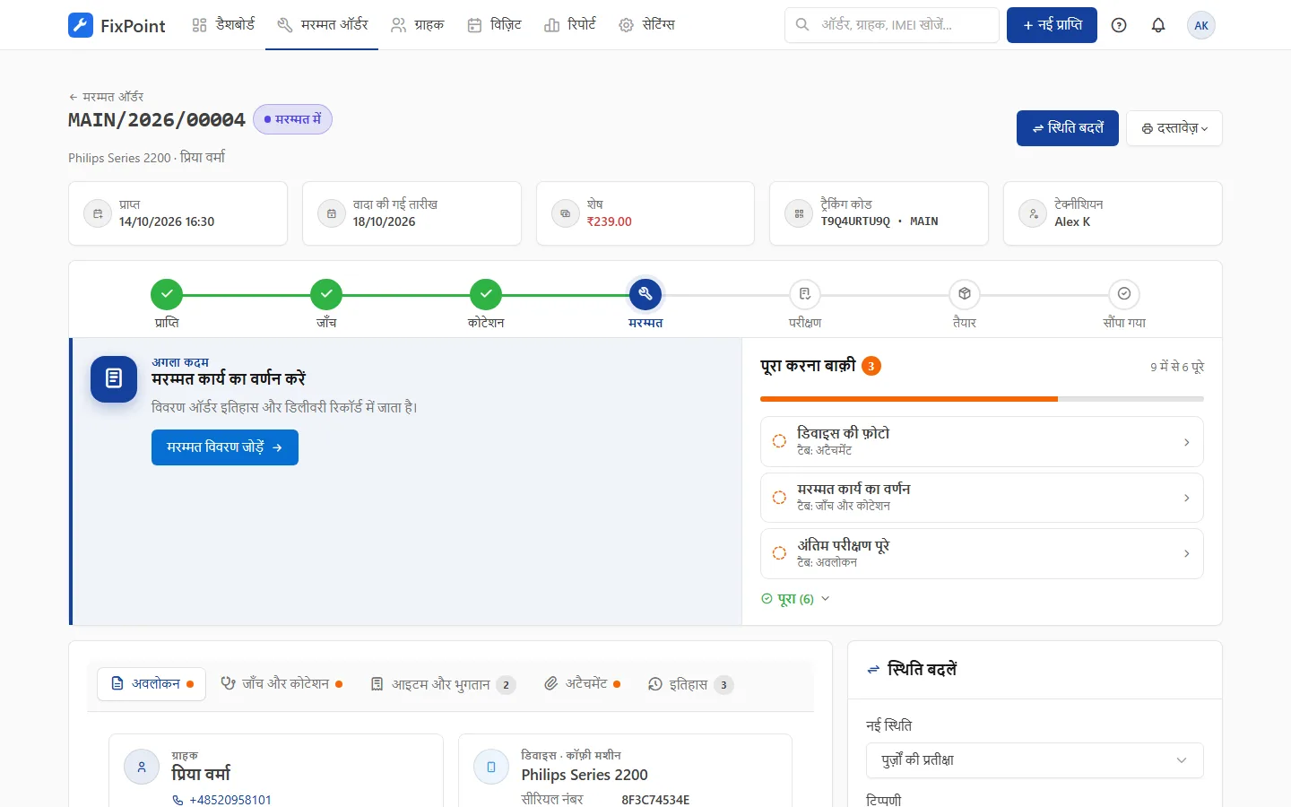This screenshot has height=807, width=1291.
Task: Open डिवाइस की फ़ोटो task chevron
Action: (x=1186, y=442)
